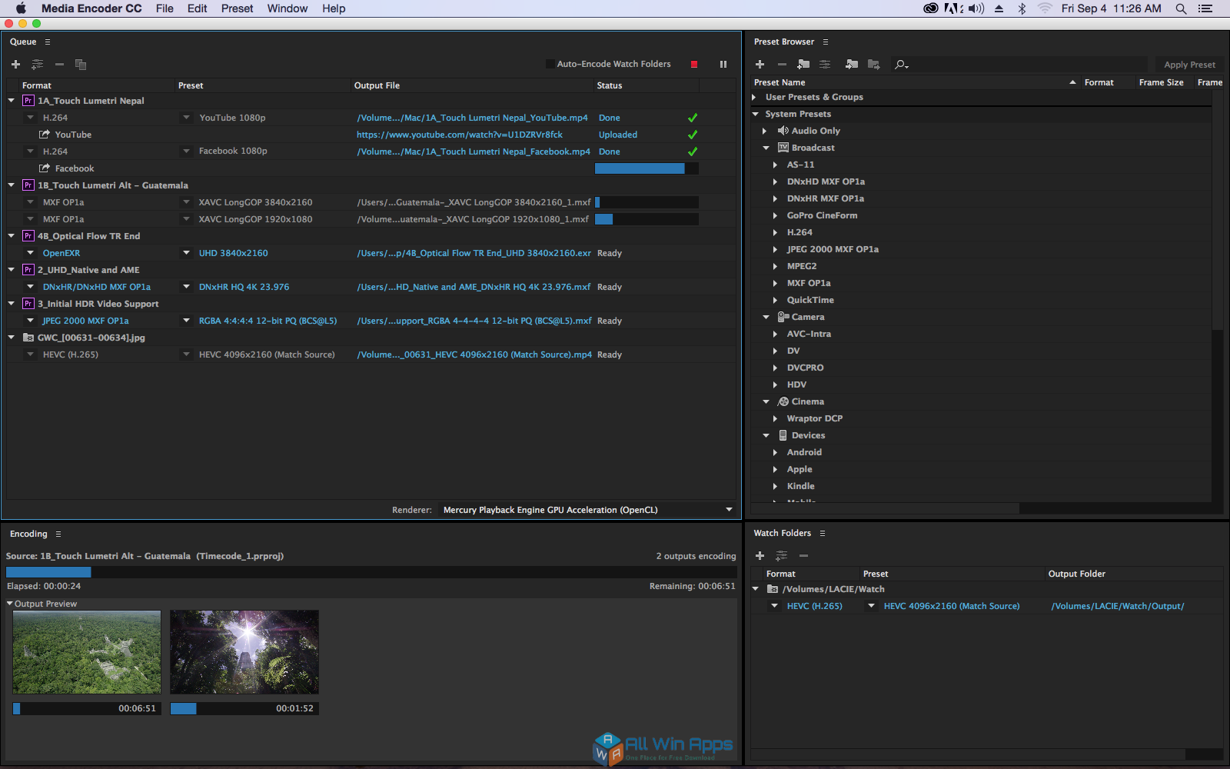Viewport: 1230px width, 769px height.
Task: Open the Preset menu
Action: point(237,8)
